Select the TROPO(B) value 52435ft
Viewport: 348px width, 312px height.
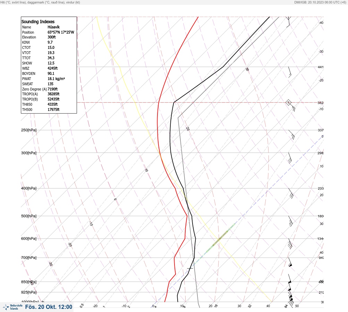[53, 99]
